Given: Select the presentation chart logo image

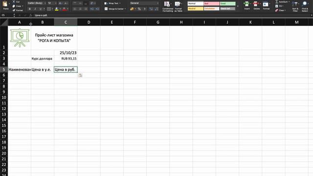Looking at the screenshot, I should [20, 38].
